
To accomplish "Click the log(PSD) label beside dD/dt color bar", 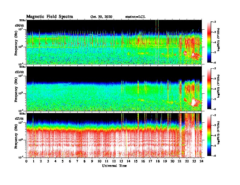I will [218, 86].
